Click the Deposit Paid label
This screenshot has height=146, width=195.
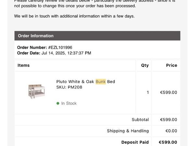[x=135, y=142]
